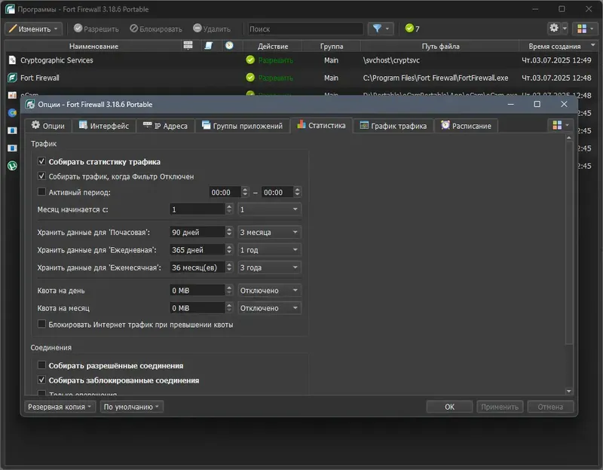Viewport: 603px width, 470px height.
Task: Switch to the Статистика tab
Action: pos(322,125)
